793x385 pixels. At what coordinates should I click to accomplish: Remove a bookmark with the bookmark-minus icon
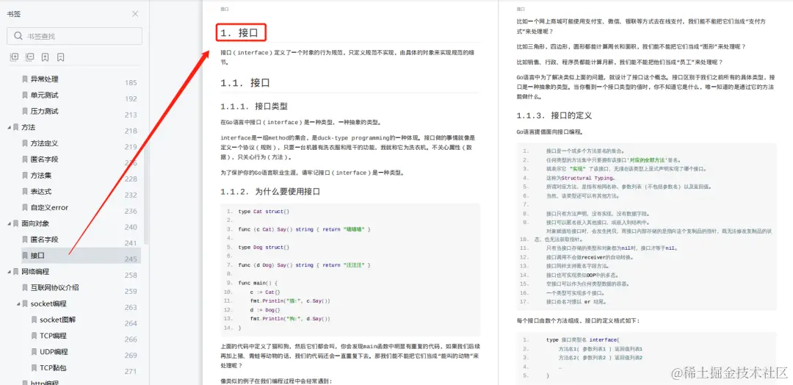pyautogui.click(x=61, y=57)
